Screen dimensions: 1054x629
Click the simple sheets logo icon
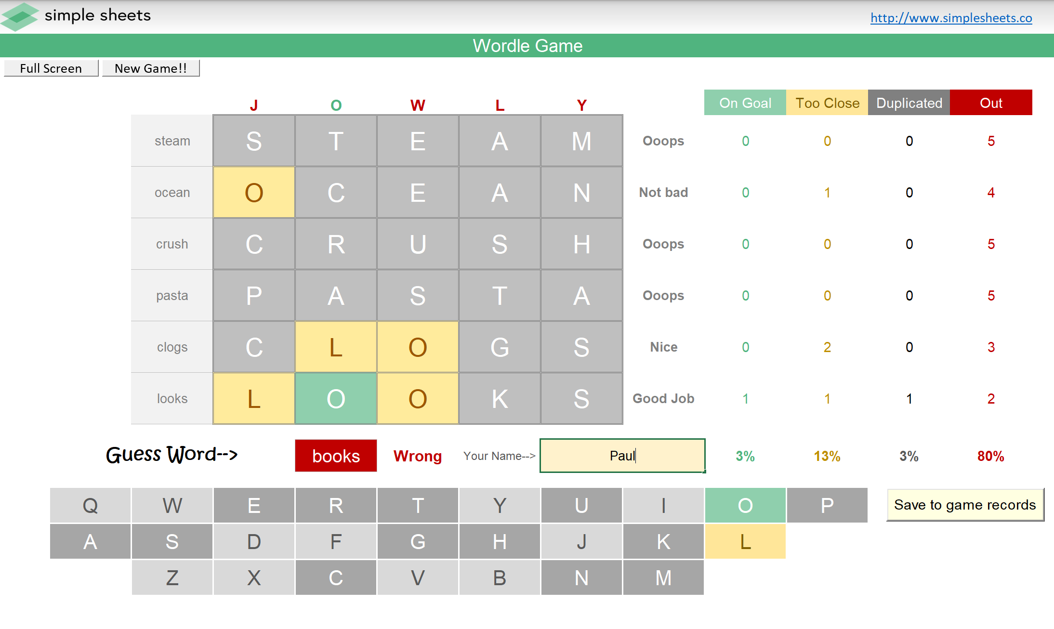[19, 17]
